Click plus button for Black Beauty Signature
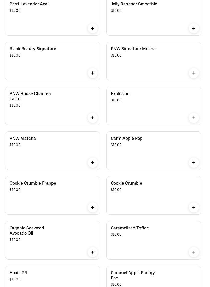This screenshot has height=287, width=210. pyautogui.click(x=93, y=73)
